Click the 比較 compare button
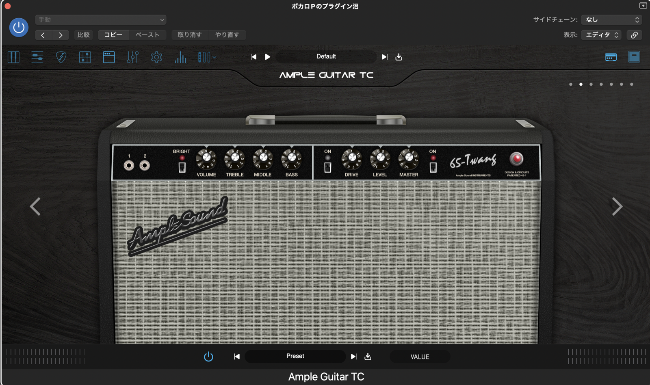The height and width of the screenshot is (385, 650). [x=83, y=35]
